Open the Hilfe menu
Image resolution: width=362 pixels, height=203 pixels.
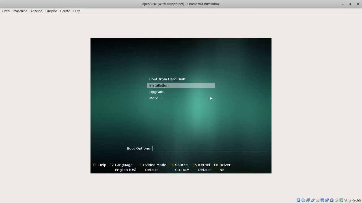77,11
